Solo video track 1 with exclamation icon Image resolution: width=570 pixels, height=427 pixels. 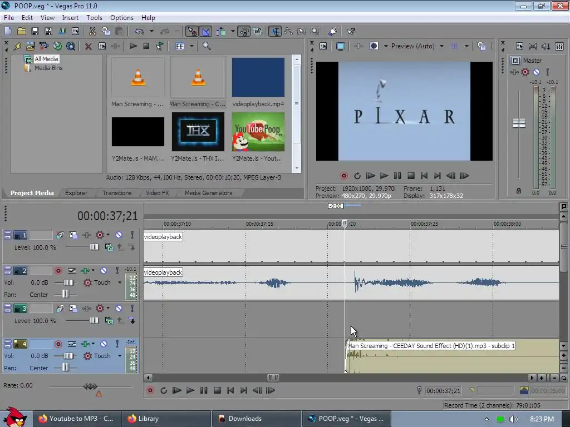tap(132, 235)
